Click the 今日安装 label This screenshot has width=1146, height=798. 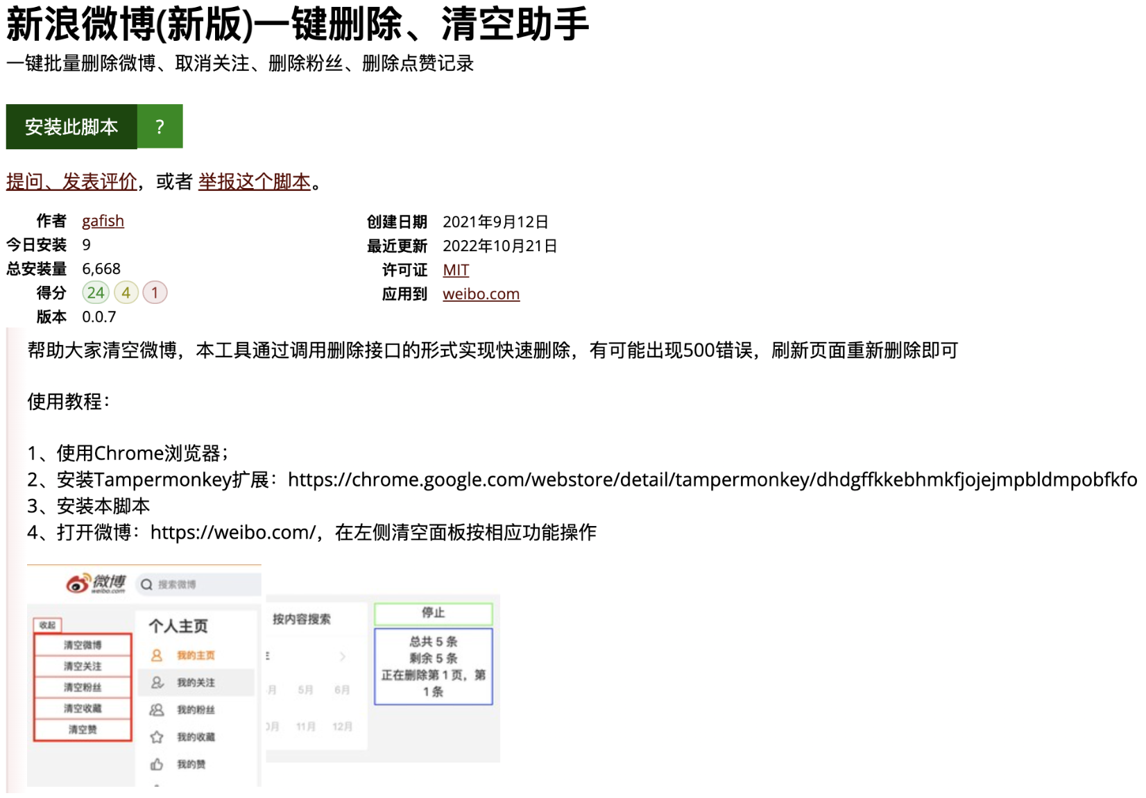click(37, 245)
